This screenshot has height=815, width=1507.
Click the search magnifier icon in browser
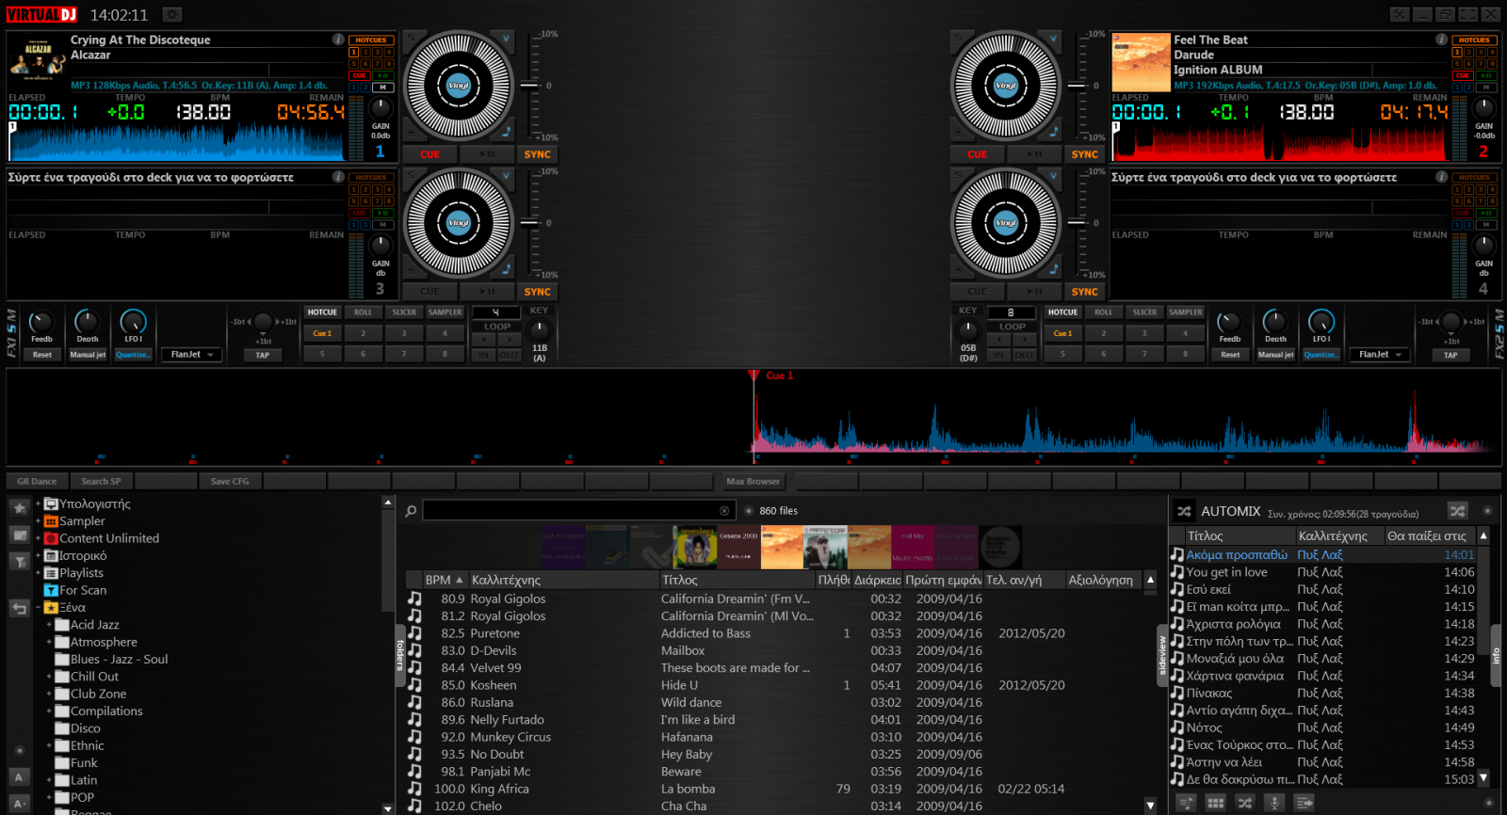click(411, 511)
